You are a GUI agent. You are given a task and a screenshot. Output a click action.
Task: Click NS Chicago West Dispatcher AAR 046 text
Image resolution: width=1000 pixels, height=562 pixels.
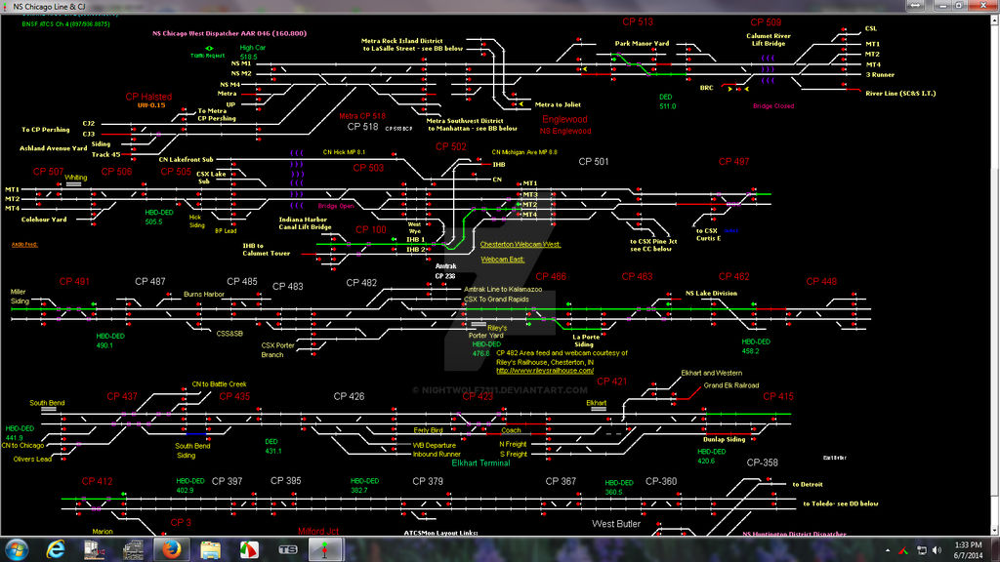[x=229, y=33]
